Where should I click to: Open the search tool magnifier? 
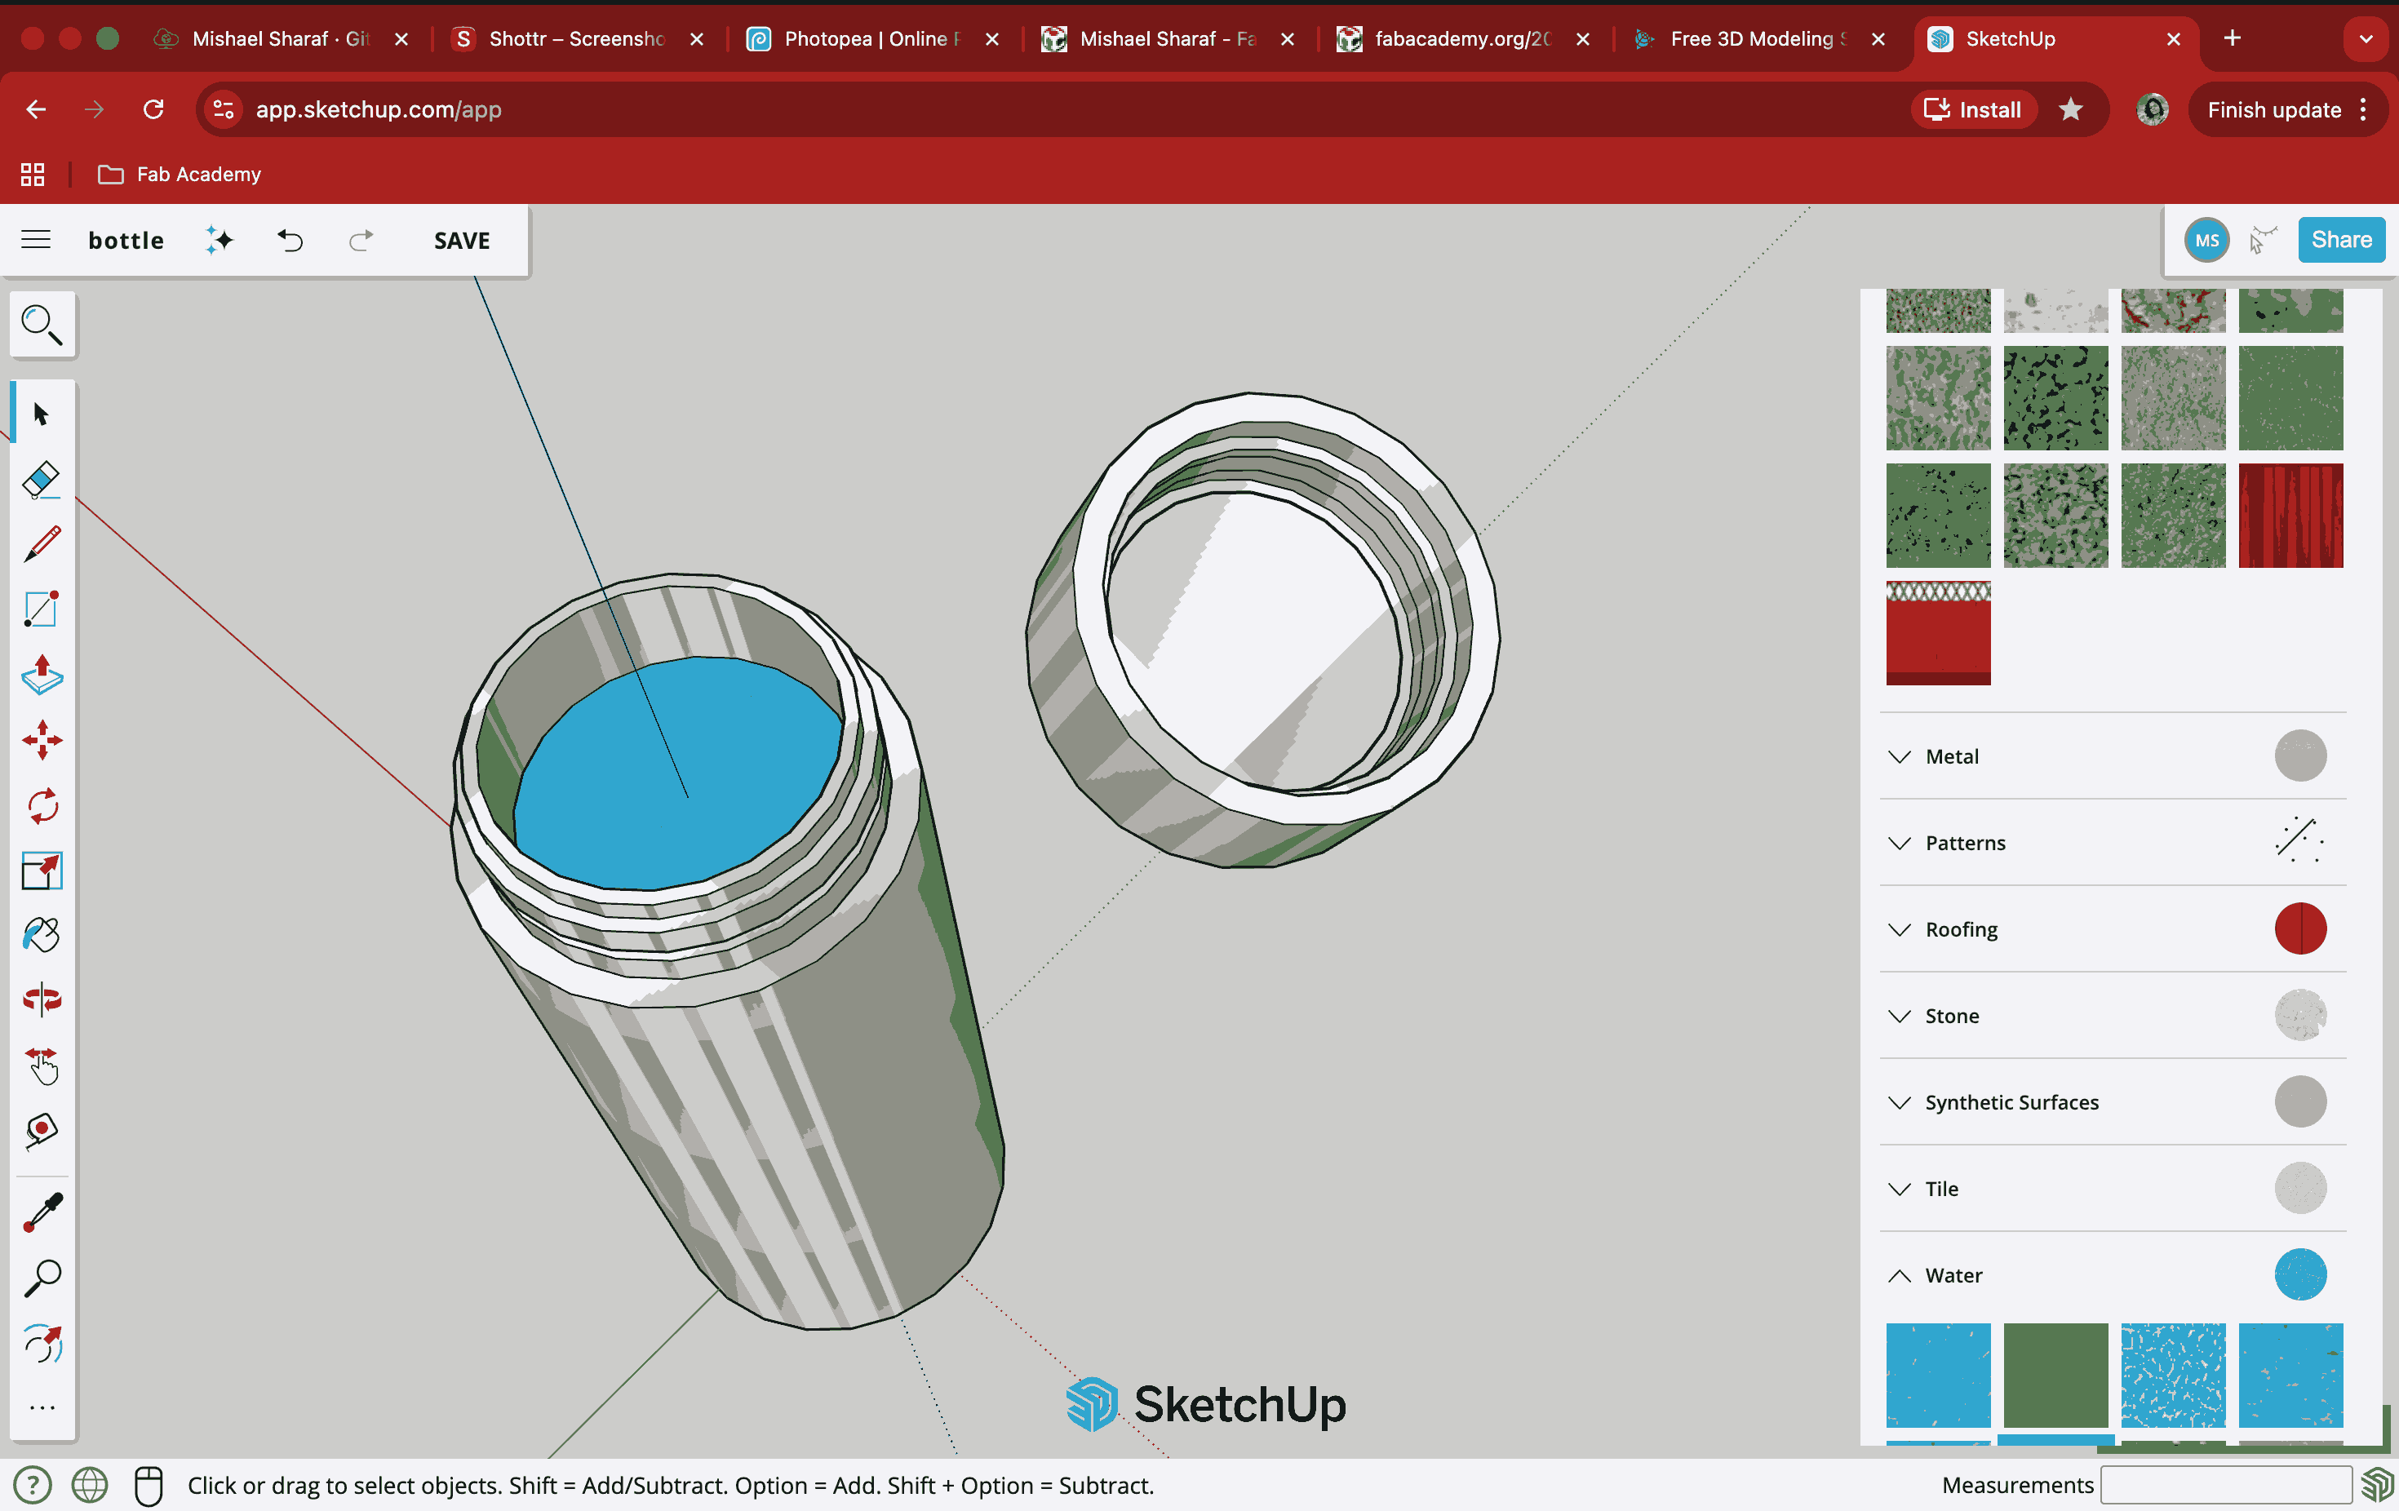click(x=41, y=324)
